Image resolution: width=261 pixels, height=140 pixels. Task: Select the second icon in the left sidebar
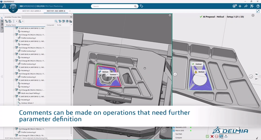click(x=2, y=21)
